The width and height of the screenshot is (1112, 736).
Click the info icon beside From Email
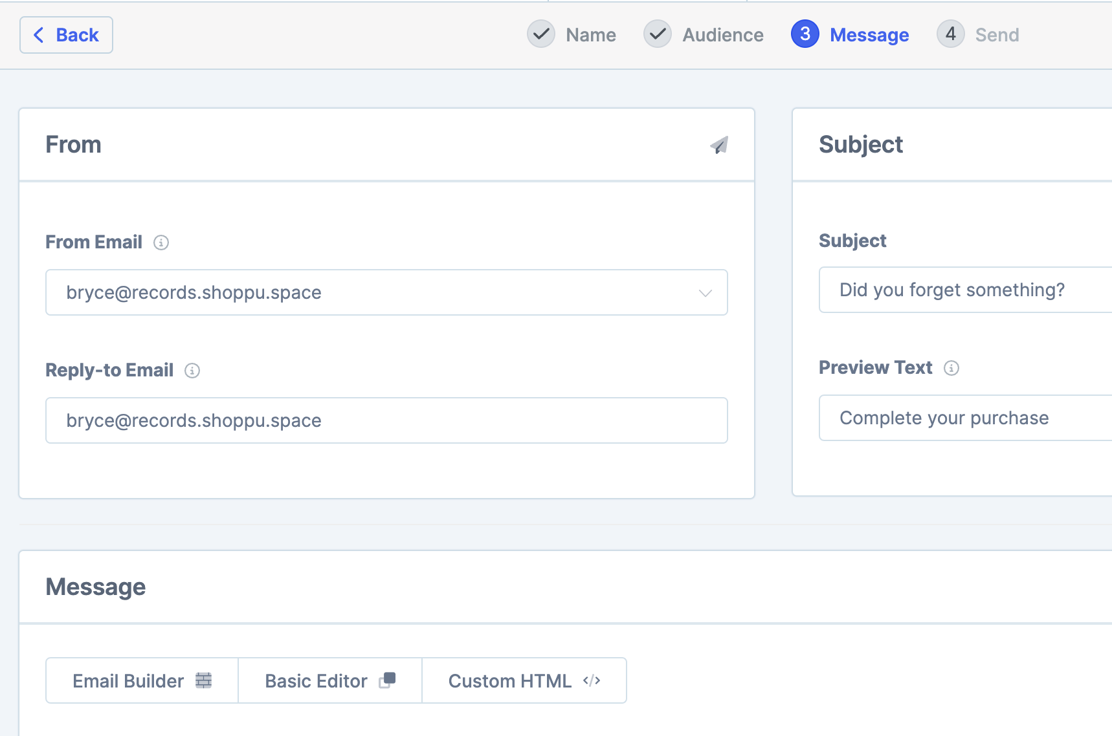click(x=161, y=243)
